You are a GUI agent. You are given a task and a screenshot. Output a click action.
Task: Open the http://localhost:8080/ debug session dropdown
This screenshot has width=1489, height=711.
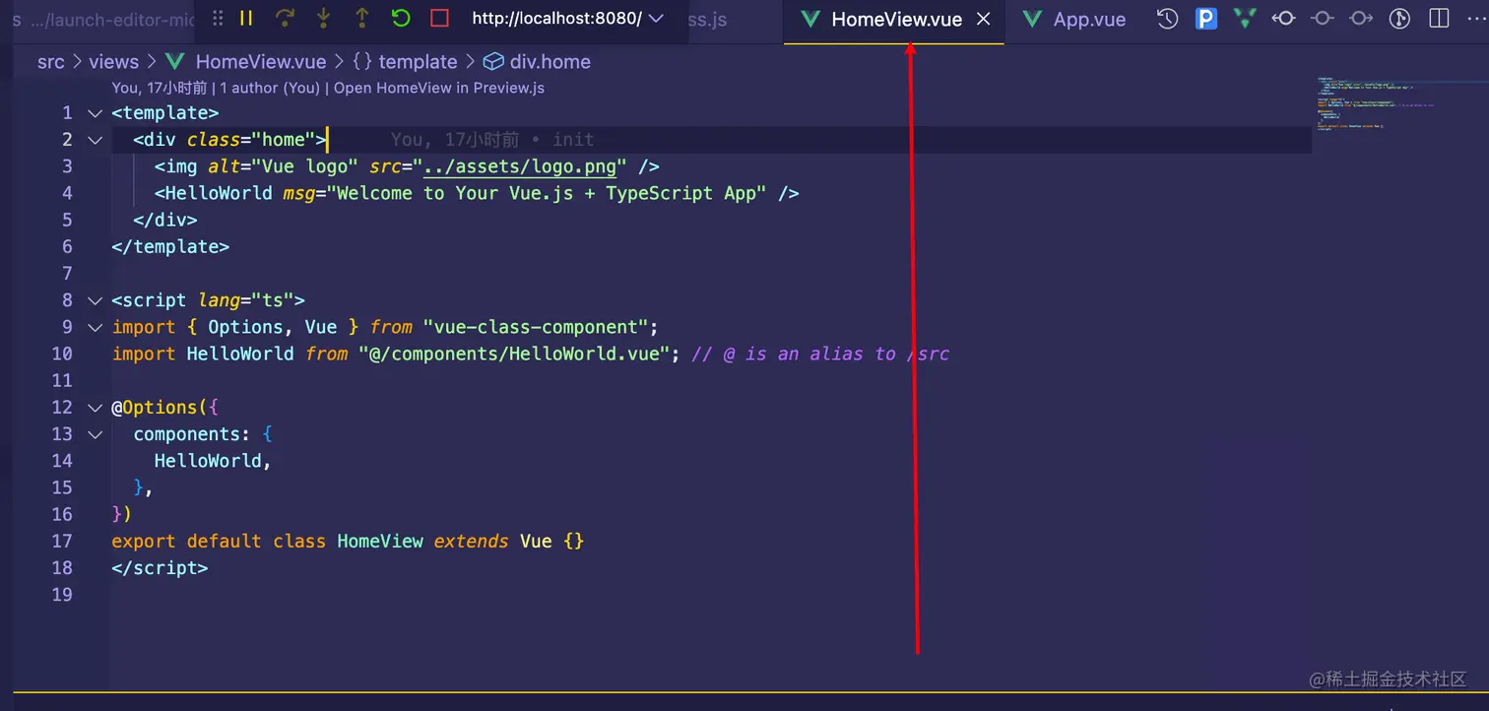click(x=568, y=18)
